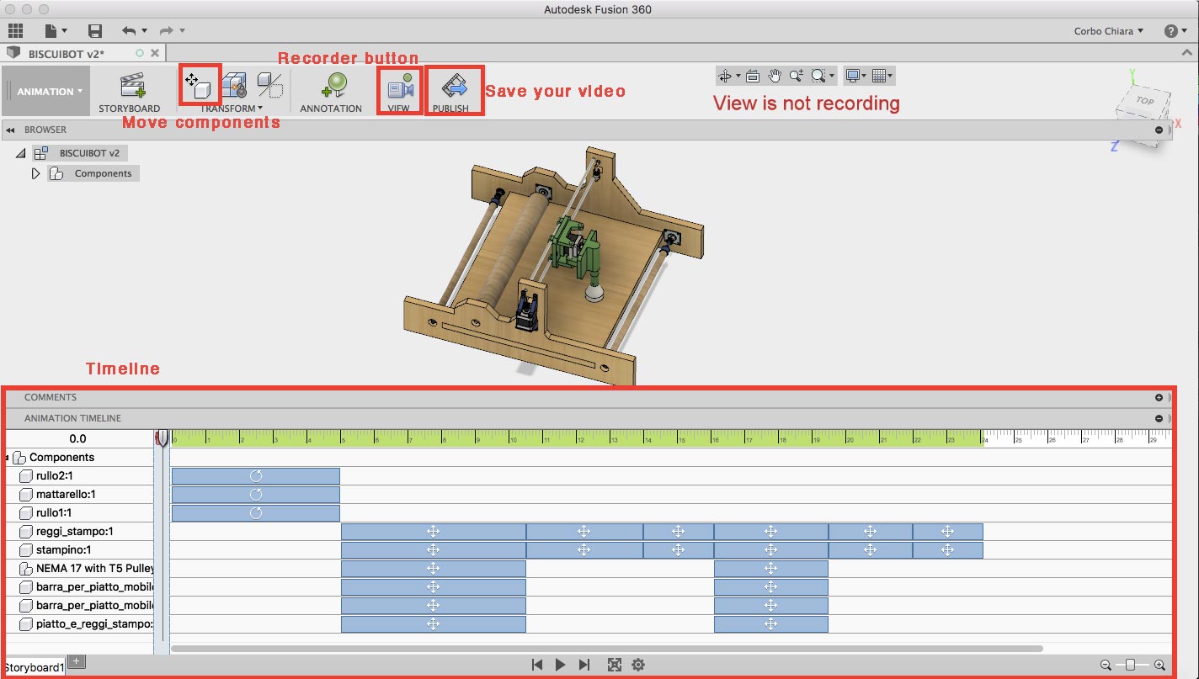Open Grid and Snaps settings

tap(879, 76)
